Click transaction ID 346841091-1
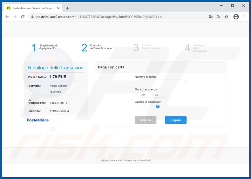Image resolution: width=251 pixels, height=179 pixels. (x=58, y=103)
